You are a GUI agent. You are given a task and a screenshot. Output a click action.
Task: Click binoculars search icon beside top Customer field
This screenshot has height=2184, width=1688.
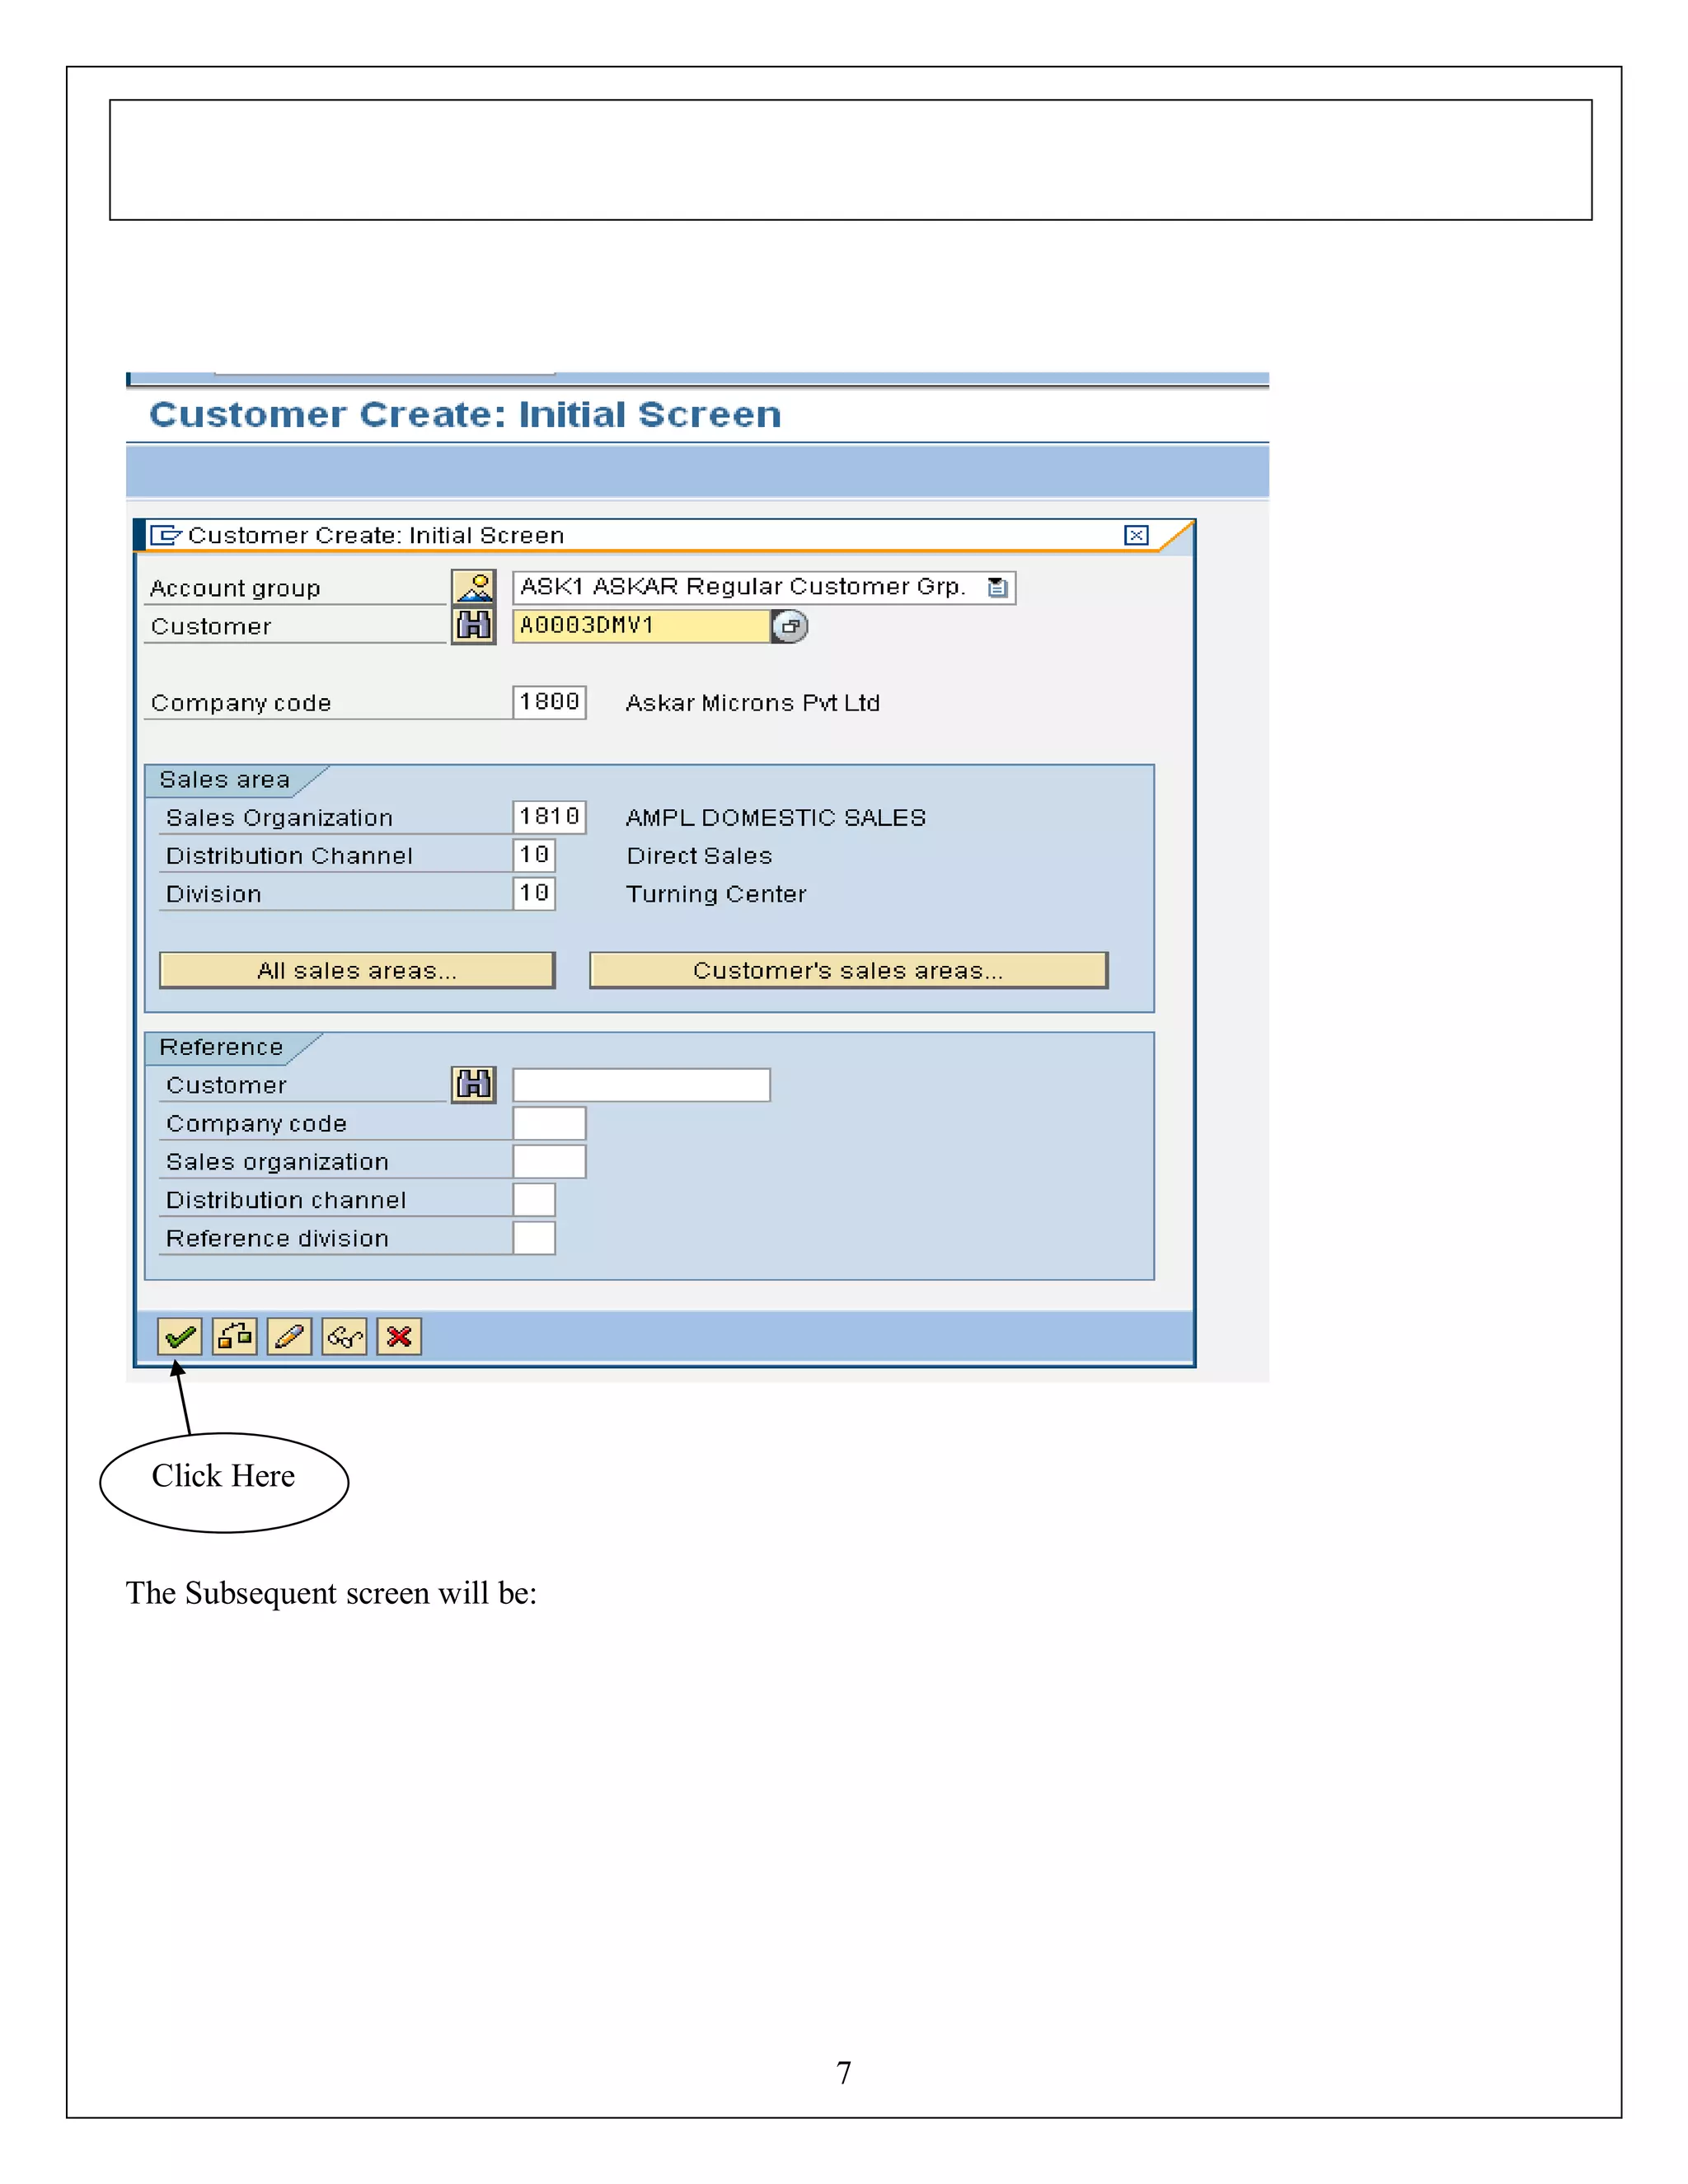tap(474, 626)
